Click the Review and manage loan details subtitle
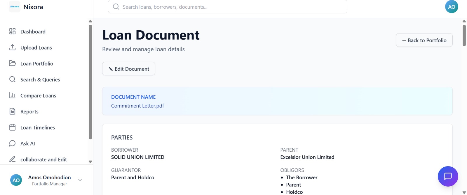Viewport: 467px width, 195px height. pos(143,49)
